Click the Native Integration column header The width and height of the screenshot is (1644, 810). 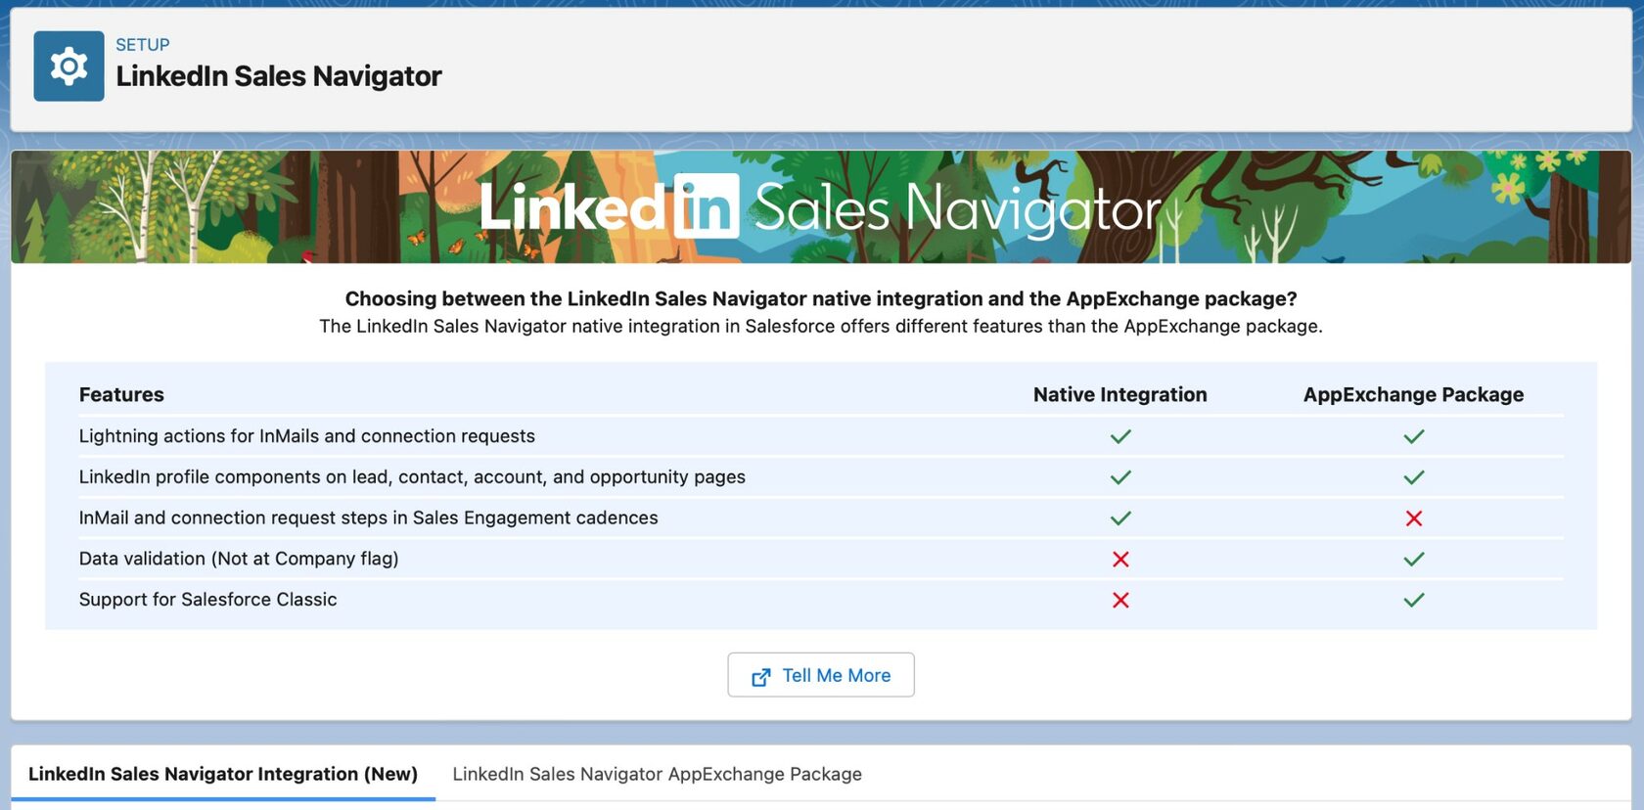pos(1119,394)
